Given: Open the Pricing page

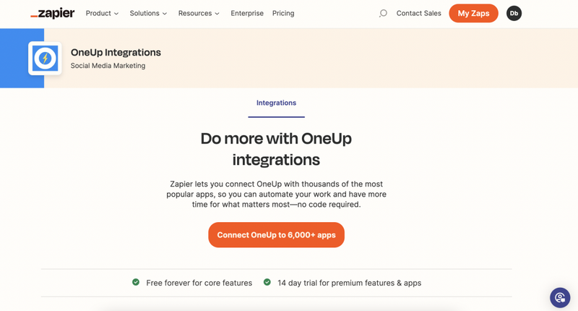Looking at the screenshot, I should coord(283,13).
